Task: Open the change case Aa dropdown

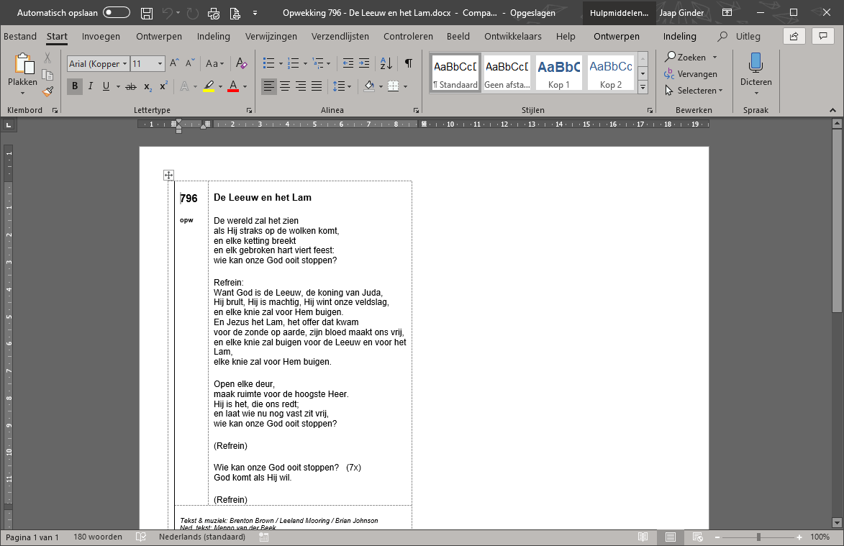Action: coord(214,63)
